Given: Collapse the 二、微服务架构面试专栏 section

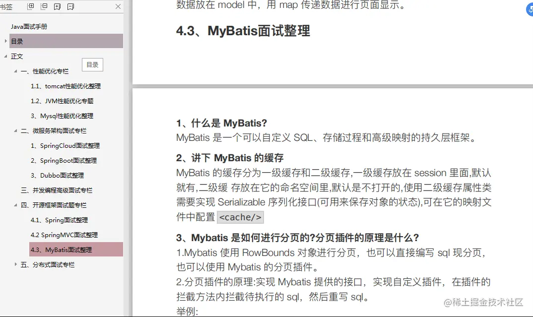Looking at the screenshot, I should (x=15, y=130).
